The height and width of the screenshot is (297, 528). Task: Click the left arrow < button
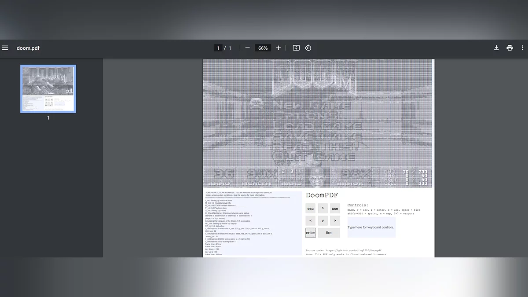point(311,220)
